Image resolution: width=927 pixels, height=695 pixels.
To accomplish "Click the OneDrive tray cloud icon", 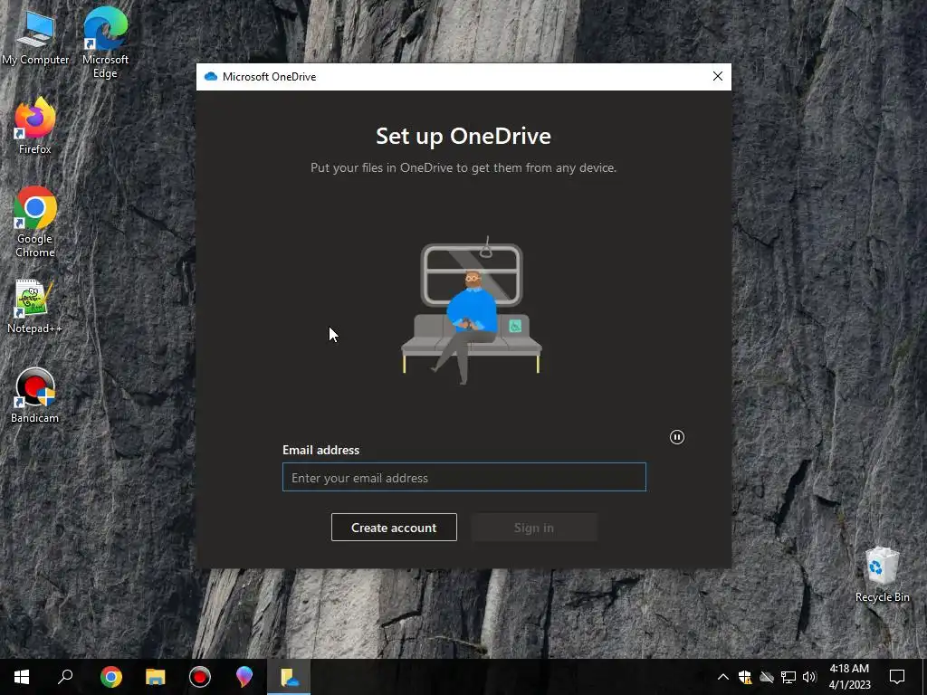I will coord(767,677).
